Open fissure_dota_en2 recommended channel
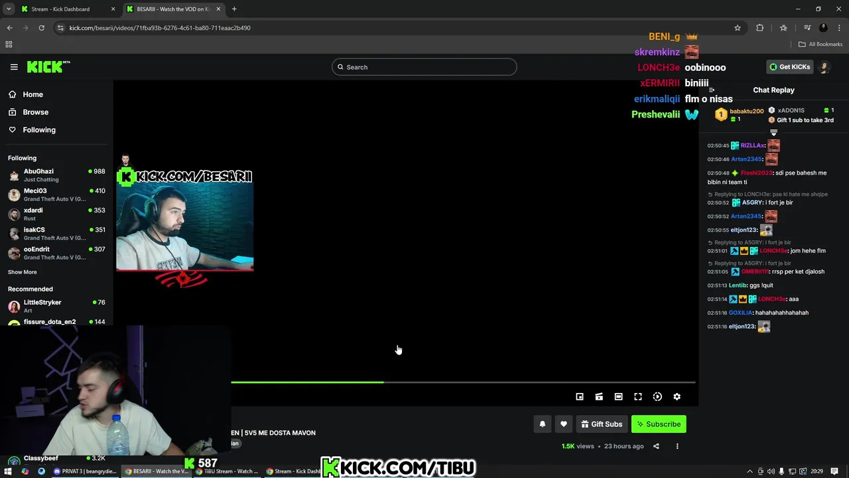The image size is (849, 478). (56, 322)
